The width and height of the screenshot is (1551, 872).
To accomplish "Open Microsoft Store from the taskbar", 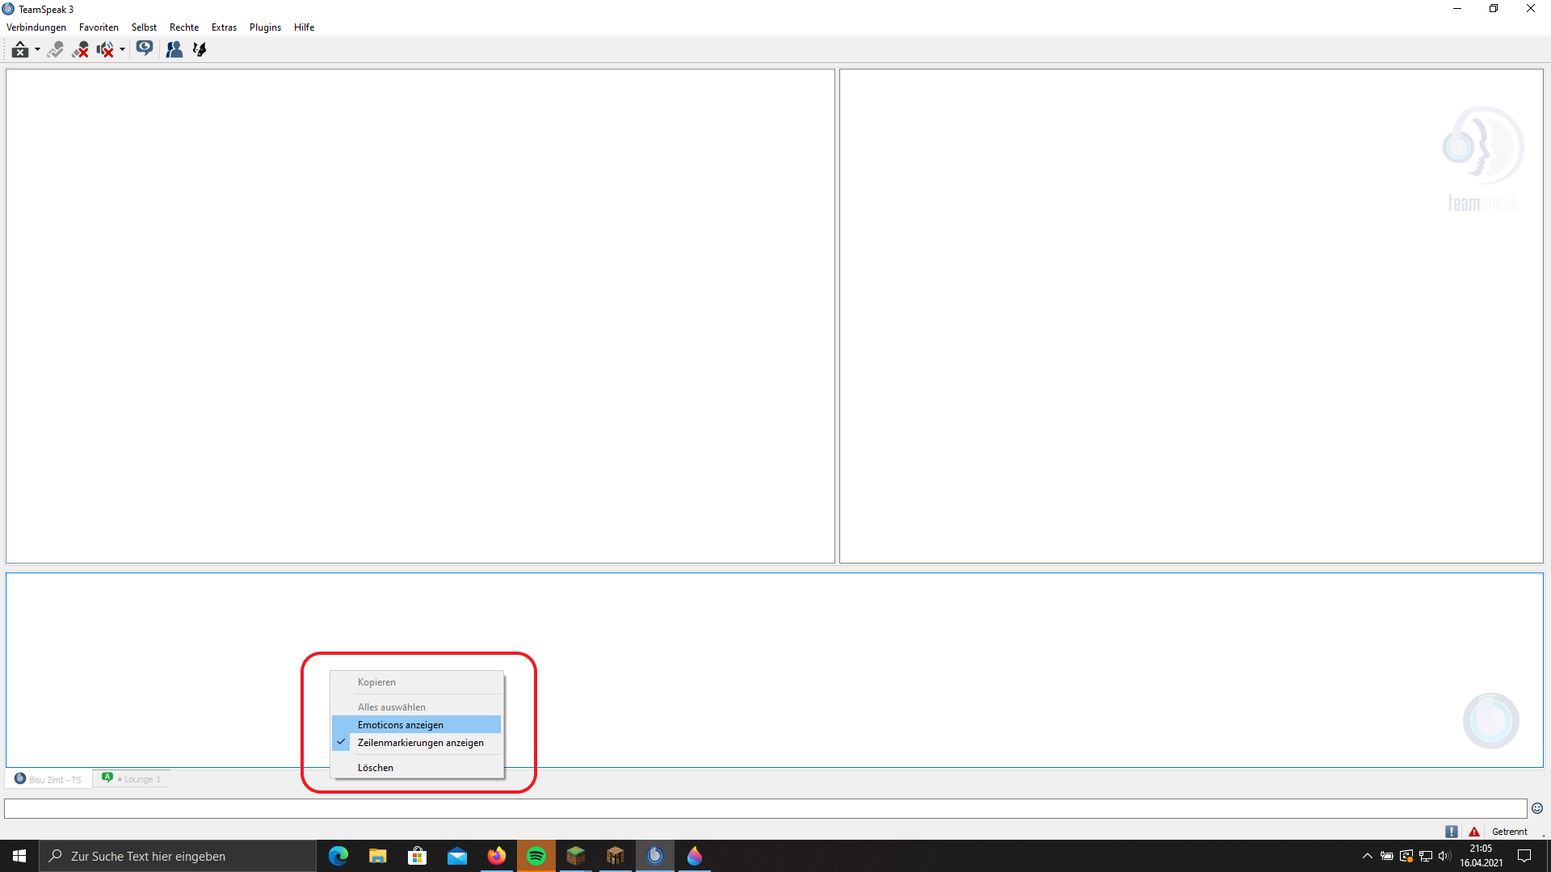I will click(x=418, y=856).
